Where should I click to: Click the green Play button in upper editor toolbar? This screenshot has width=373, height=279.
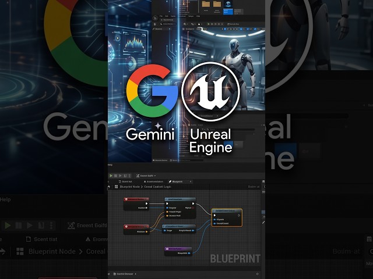click(x=209, y=24)
